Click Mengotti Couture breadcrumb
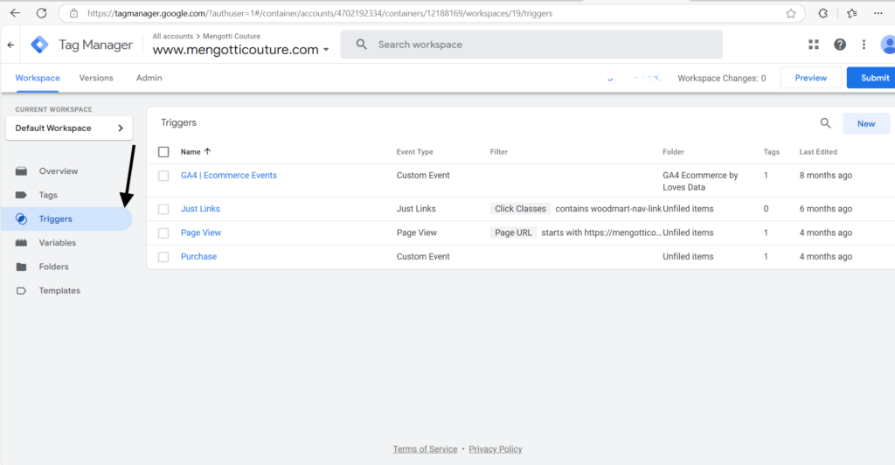The width and height of the screenshot is (895, 465). pos(231,36)
